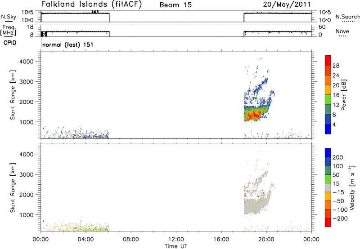This screenshot has width=360, height=249.
Task: Pick the red bottom segment of Velocity colorbar
Action: click(328, 222)
